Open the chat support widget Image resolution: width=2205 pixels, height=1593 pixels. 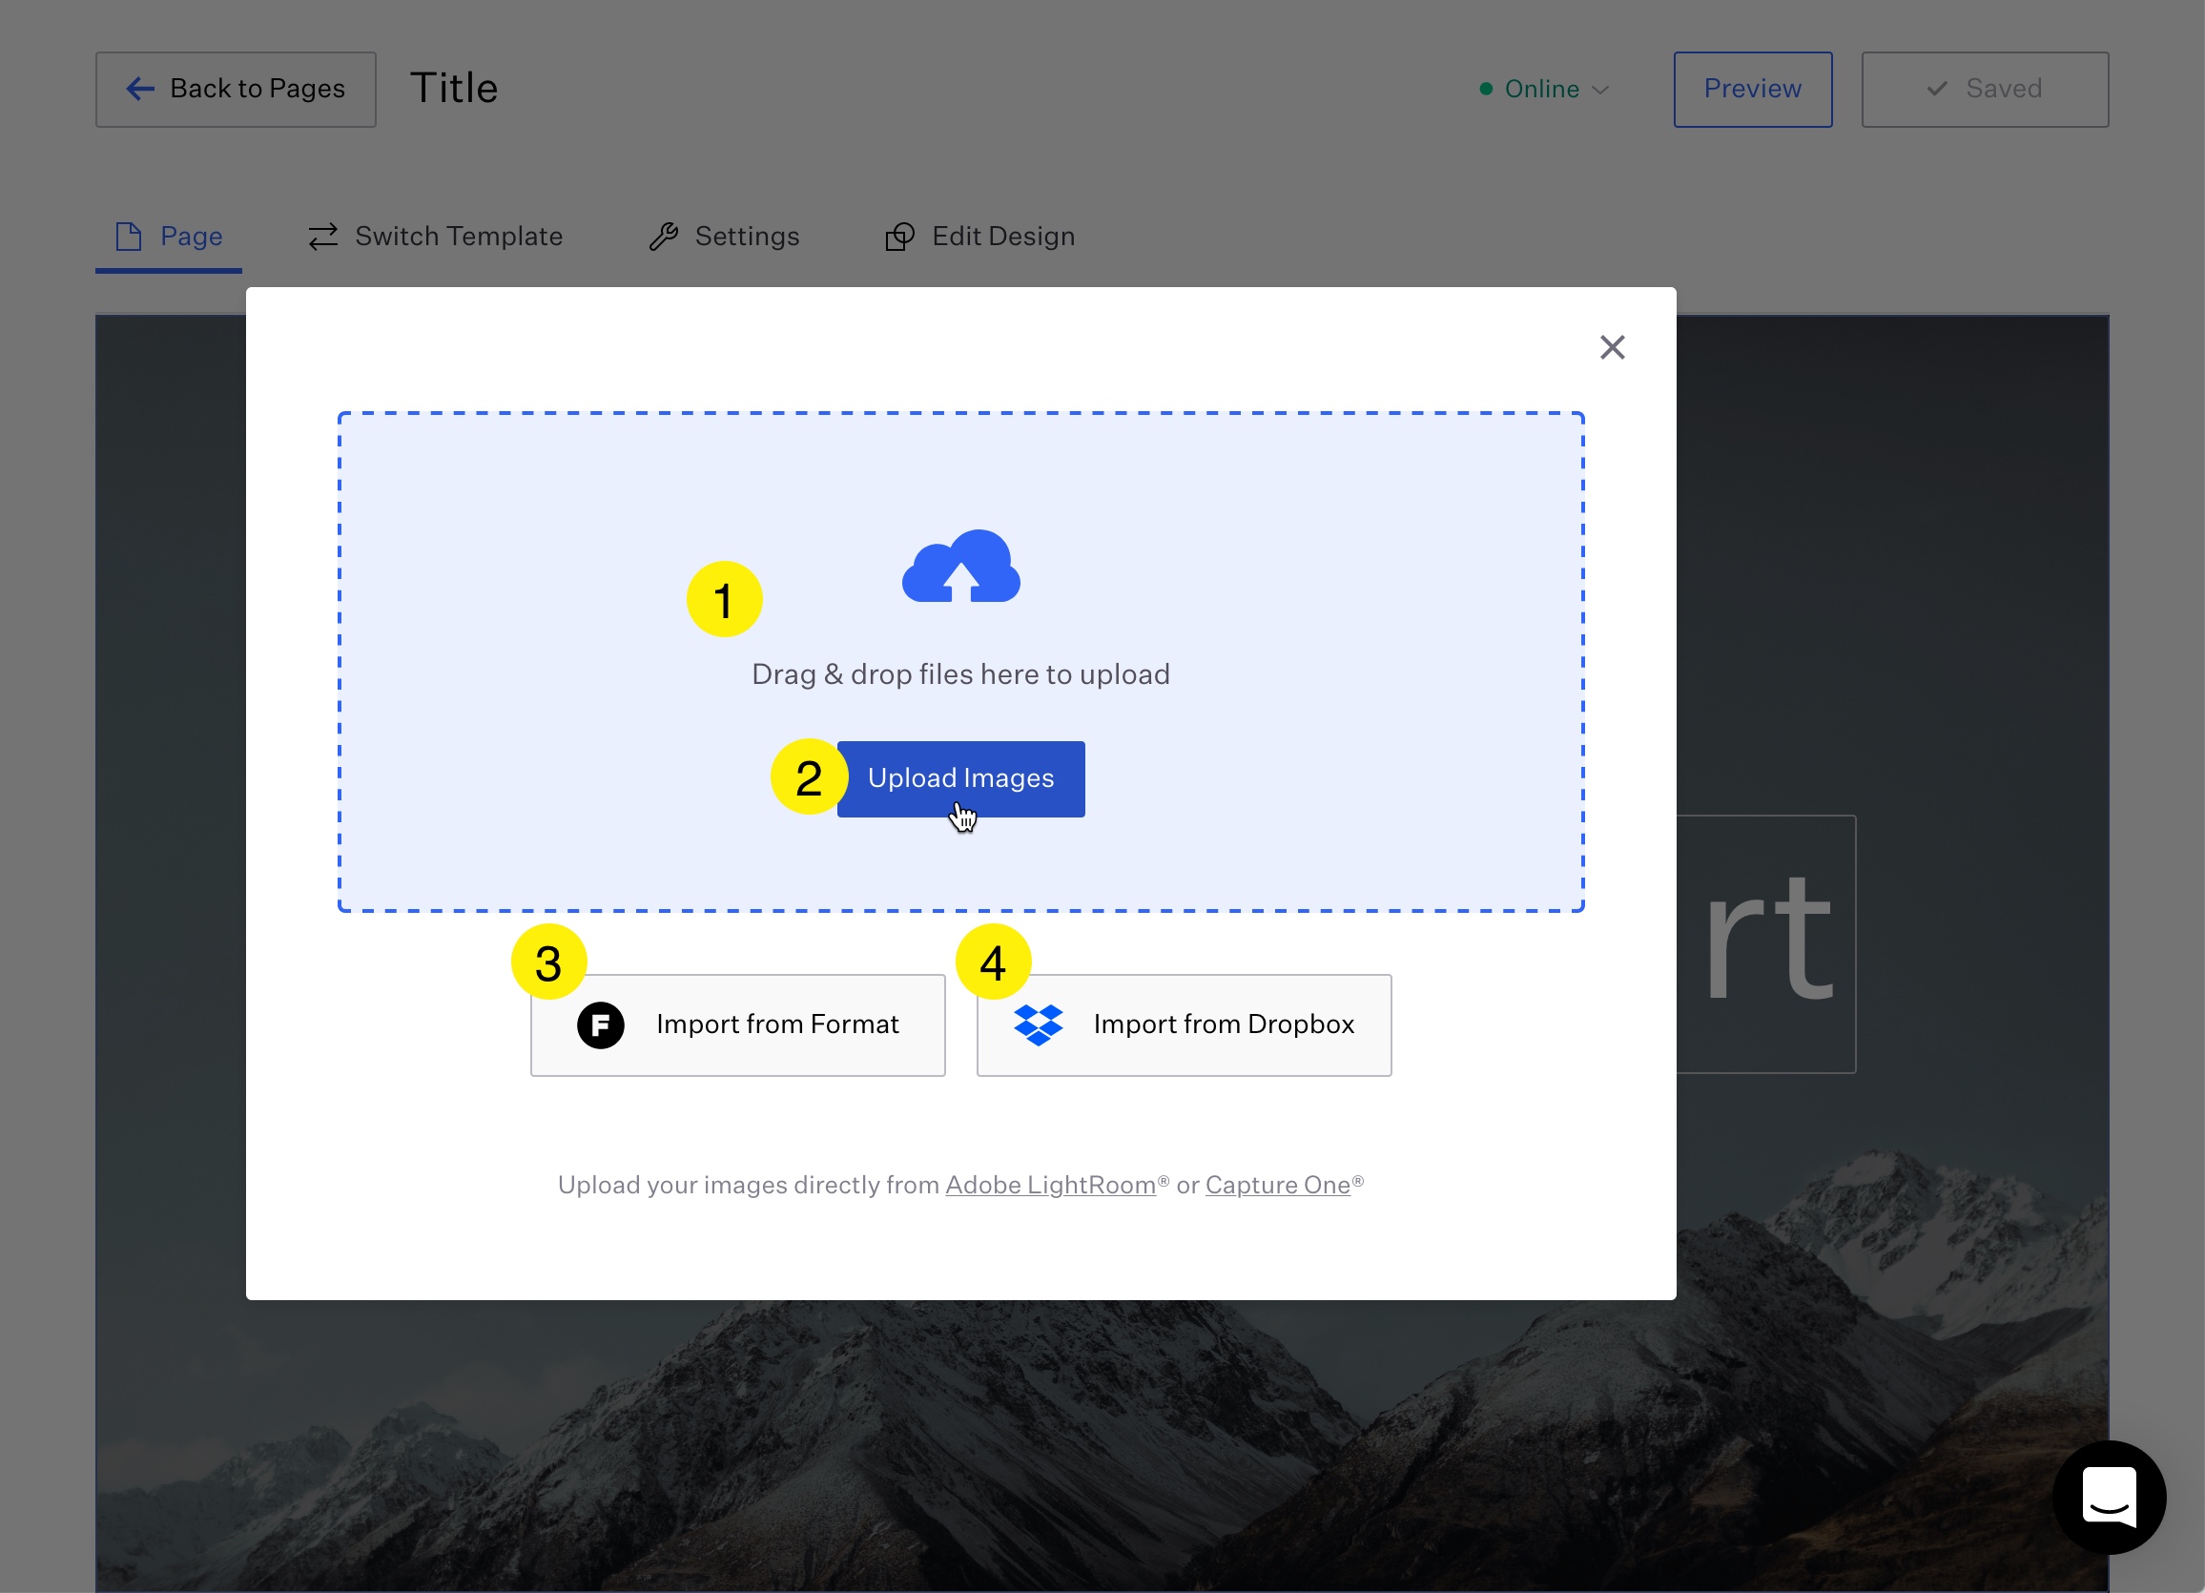[x=2108, y=1497]
